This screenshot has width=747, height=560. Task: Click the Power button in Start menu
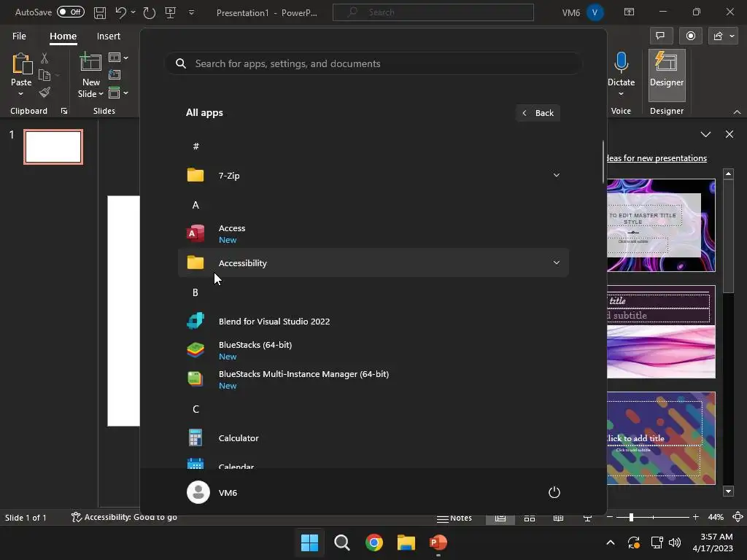(554, 492)
